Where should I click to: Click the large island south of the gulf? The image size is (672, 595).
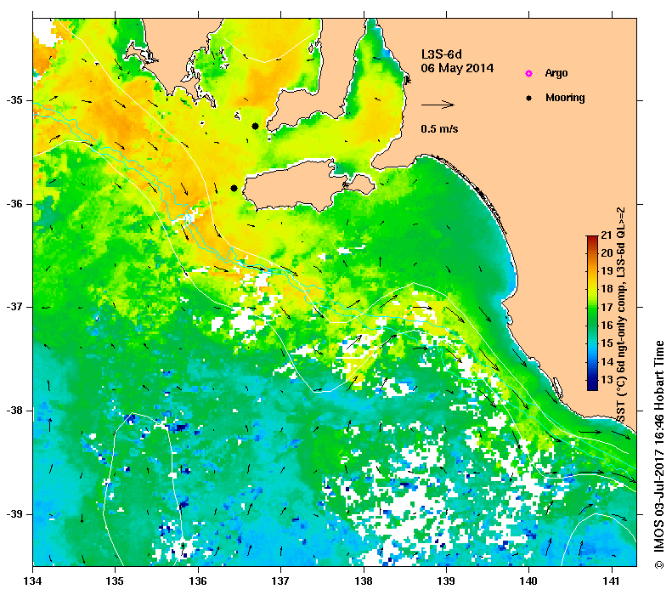point(309,186)
